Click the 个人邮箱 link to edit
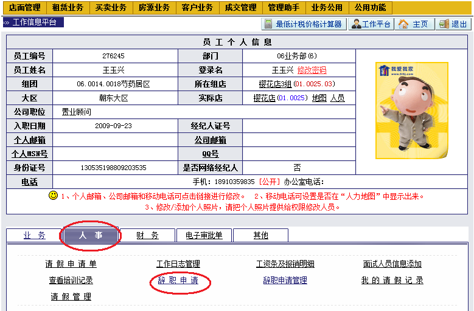 pos(30,140)
